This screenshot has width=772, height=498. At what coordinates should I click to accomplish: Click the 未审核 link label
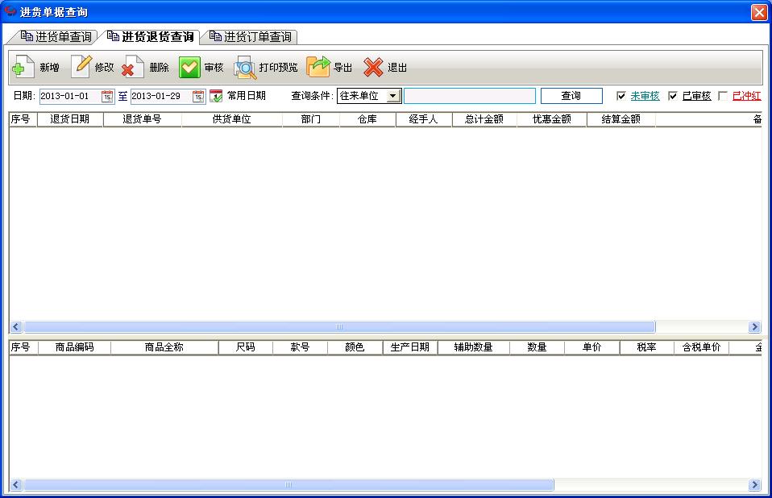pyautogui.click(x=645, y=96)
